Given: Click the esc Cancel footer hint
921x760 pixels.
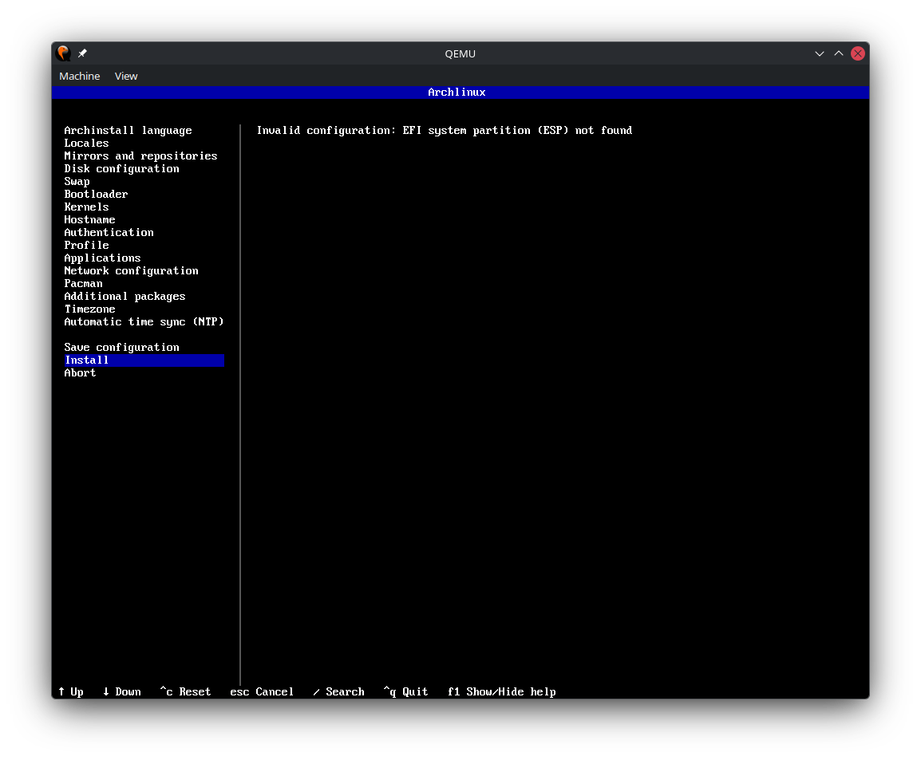Looking at the screenshot, I should pos(262,692).
